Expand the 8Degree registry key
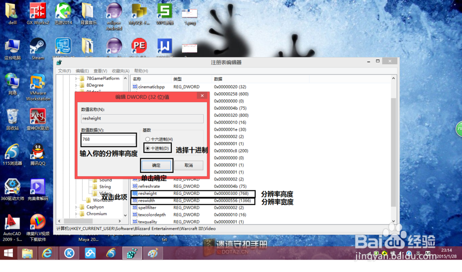This screenshot has width=462, height=272. [76, 85]
